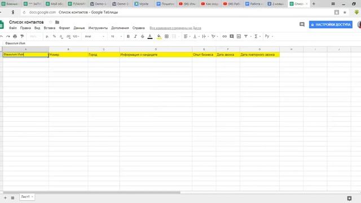The image size is (361, 203).
Task: Select column D header
Action: (x=156, y=49)
